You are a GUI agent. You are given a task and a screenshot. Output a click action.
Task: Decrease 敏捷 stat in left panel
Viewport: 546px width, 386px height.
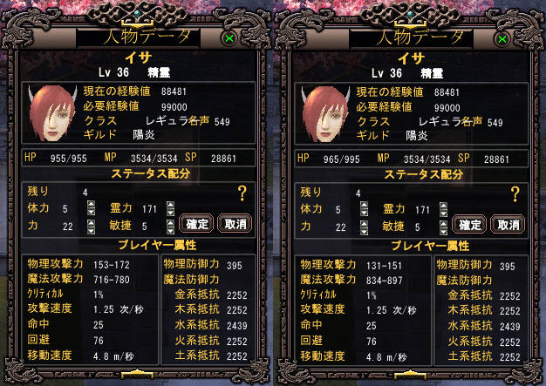(170, 231)
